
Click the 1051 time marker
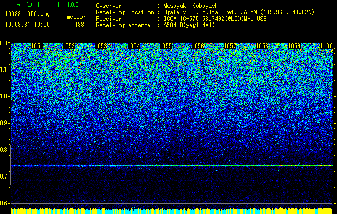pyautogui.click(x=37, y=46)
